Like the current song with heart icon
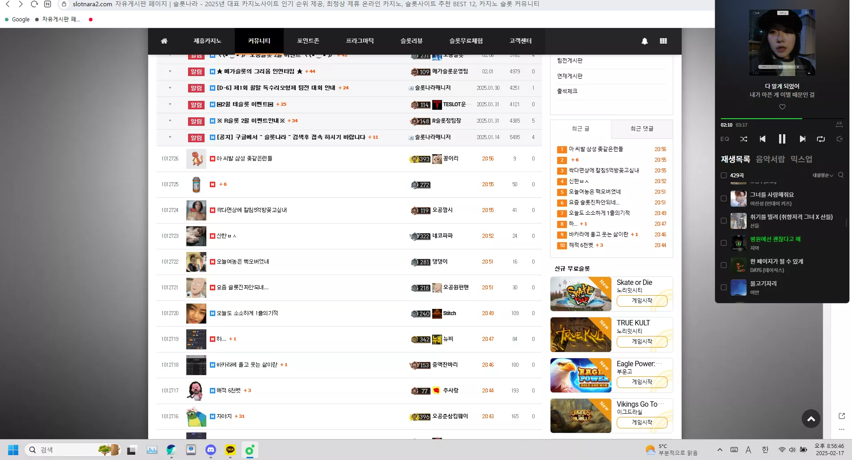This screenshot has height=460, width=852. coord(782,107)
